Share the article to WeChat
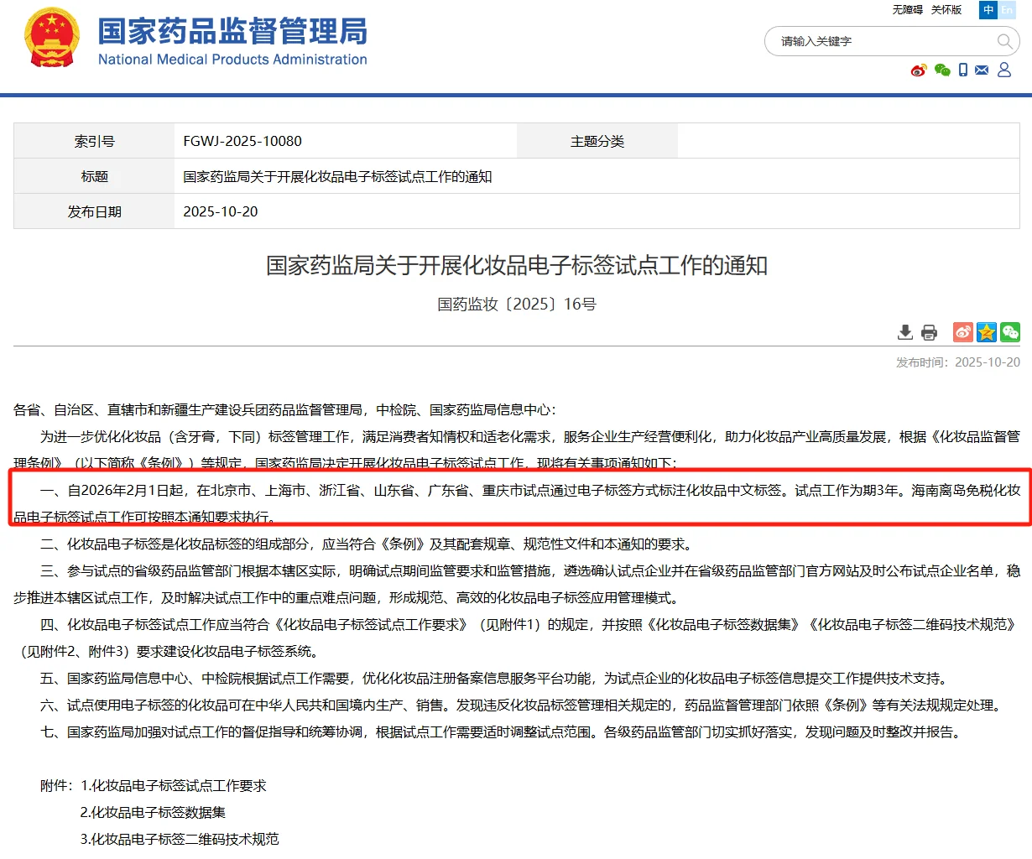 click(x=1009, y=332)
